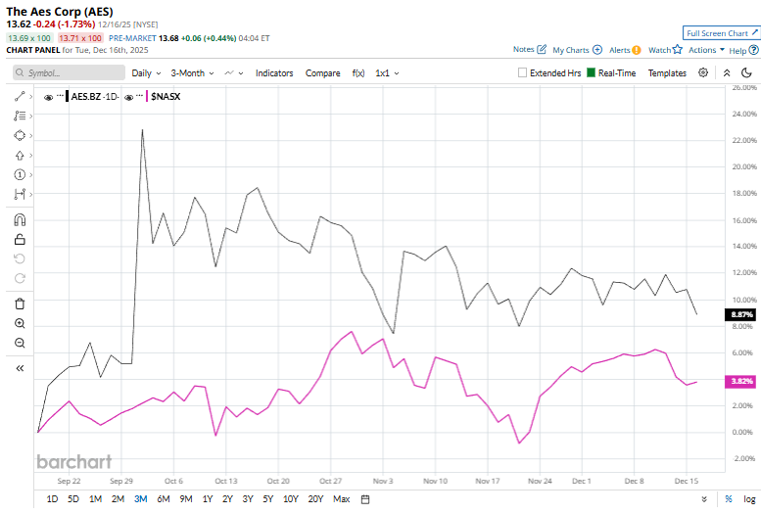Click the Notes edit icon
The width and height of the screenshot is (761, 514).
click(x=542, y=50)
